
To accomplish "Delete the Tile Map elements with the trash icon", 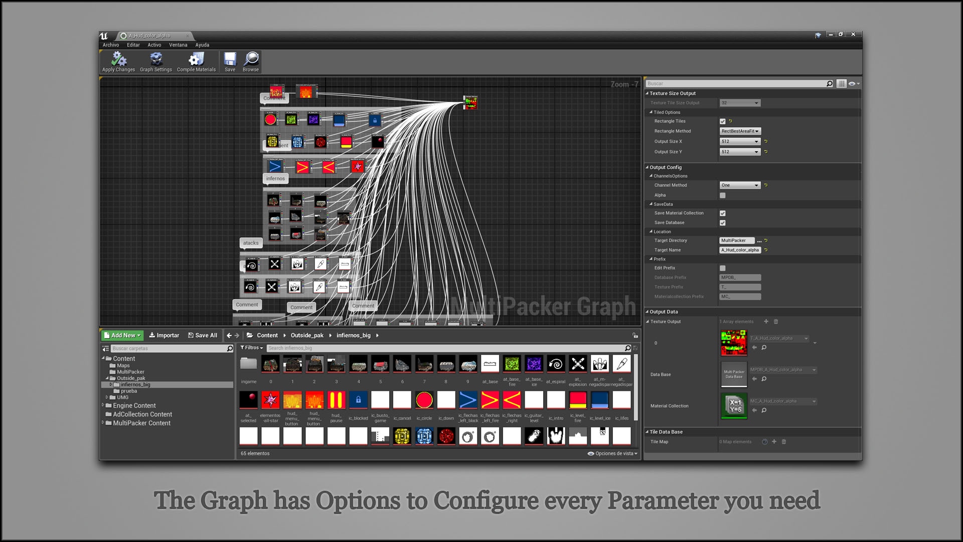I will 784,442.
